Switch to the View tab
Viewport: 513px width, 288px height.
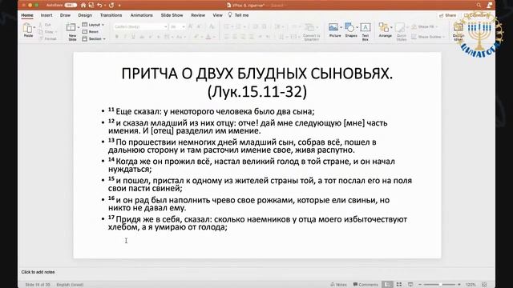pyautogui.click(x=217, y=15)
